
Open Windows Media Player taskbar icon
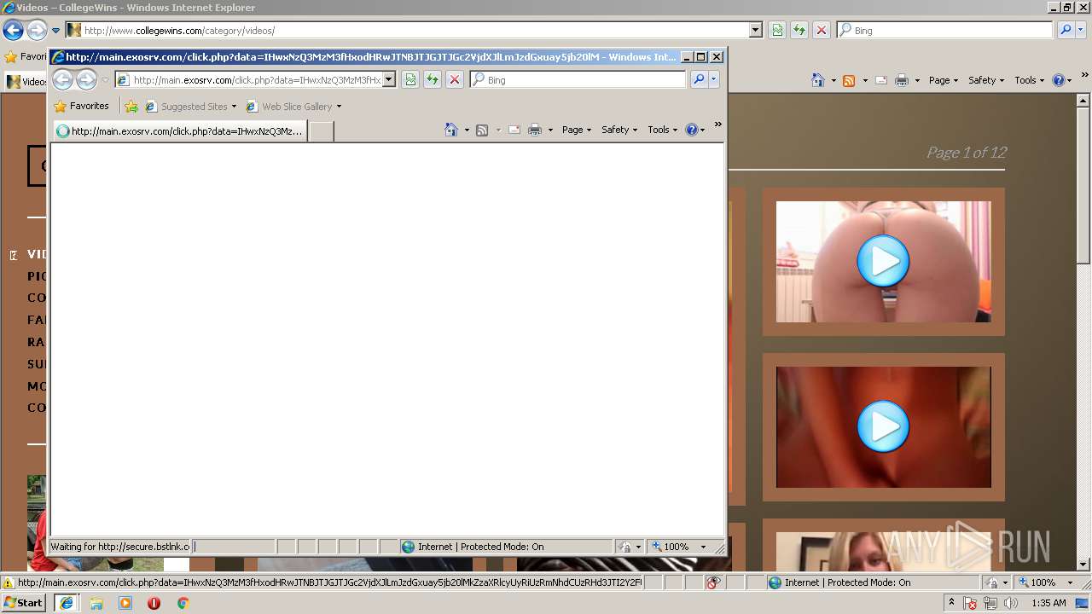[125, 603]
